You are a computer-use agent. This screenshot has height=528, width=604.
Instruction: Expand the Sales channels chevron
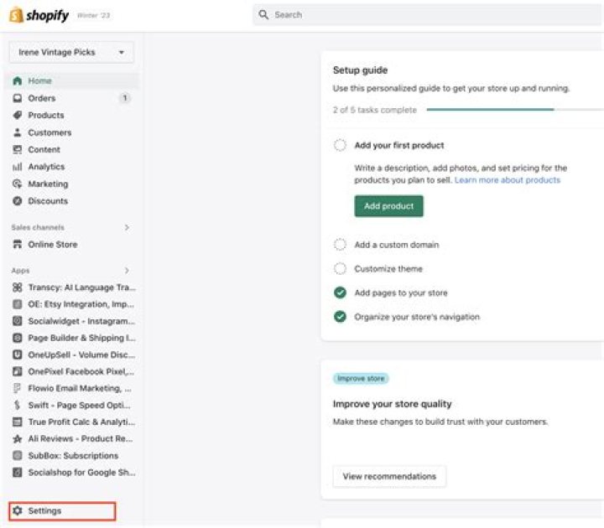click(127, 227)
